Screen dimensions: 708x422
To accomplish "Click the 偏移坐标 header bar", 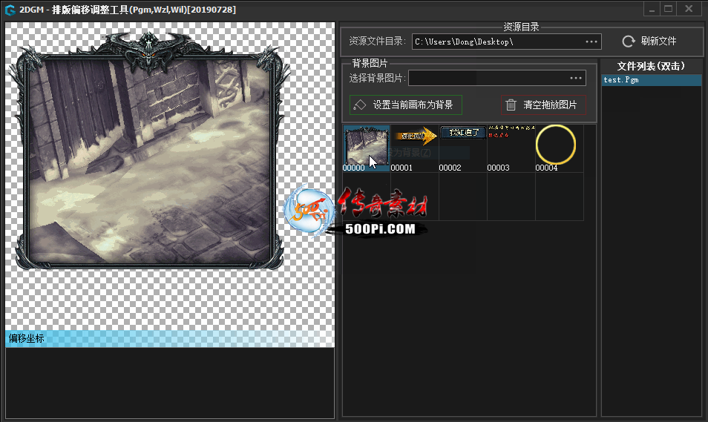I will (x=170, y=338).
